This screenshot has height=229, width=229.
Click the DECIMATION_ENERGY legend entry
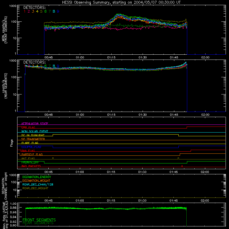[37, 177]
